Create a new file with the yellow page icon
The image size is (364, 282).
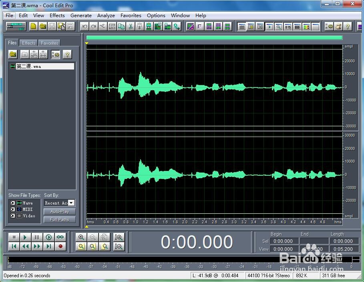33,26
